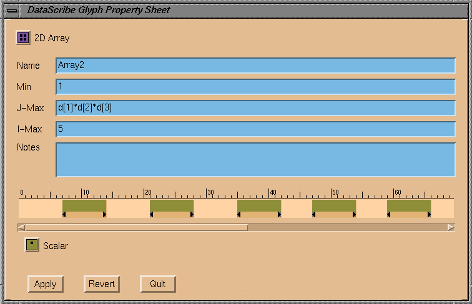
Task: Click inside the Notes text area
Action: point(255,160)
